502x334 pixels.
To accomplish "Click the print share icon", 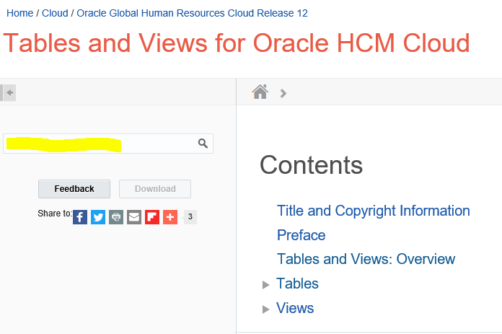I will point(116,217).
